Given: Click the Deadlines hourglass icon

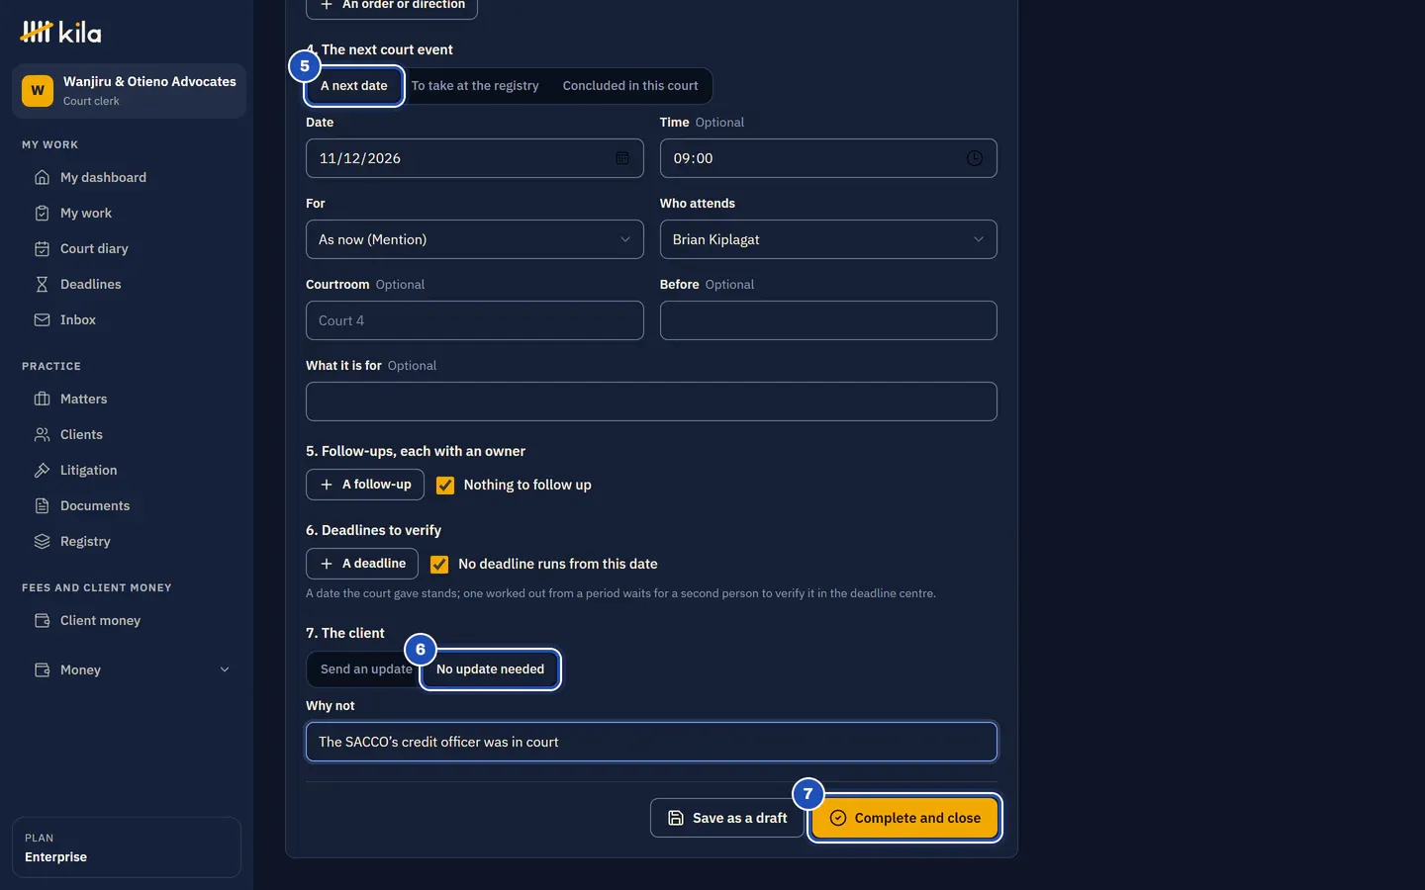Looking at the screenshot, I should tap(42, 285).
